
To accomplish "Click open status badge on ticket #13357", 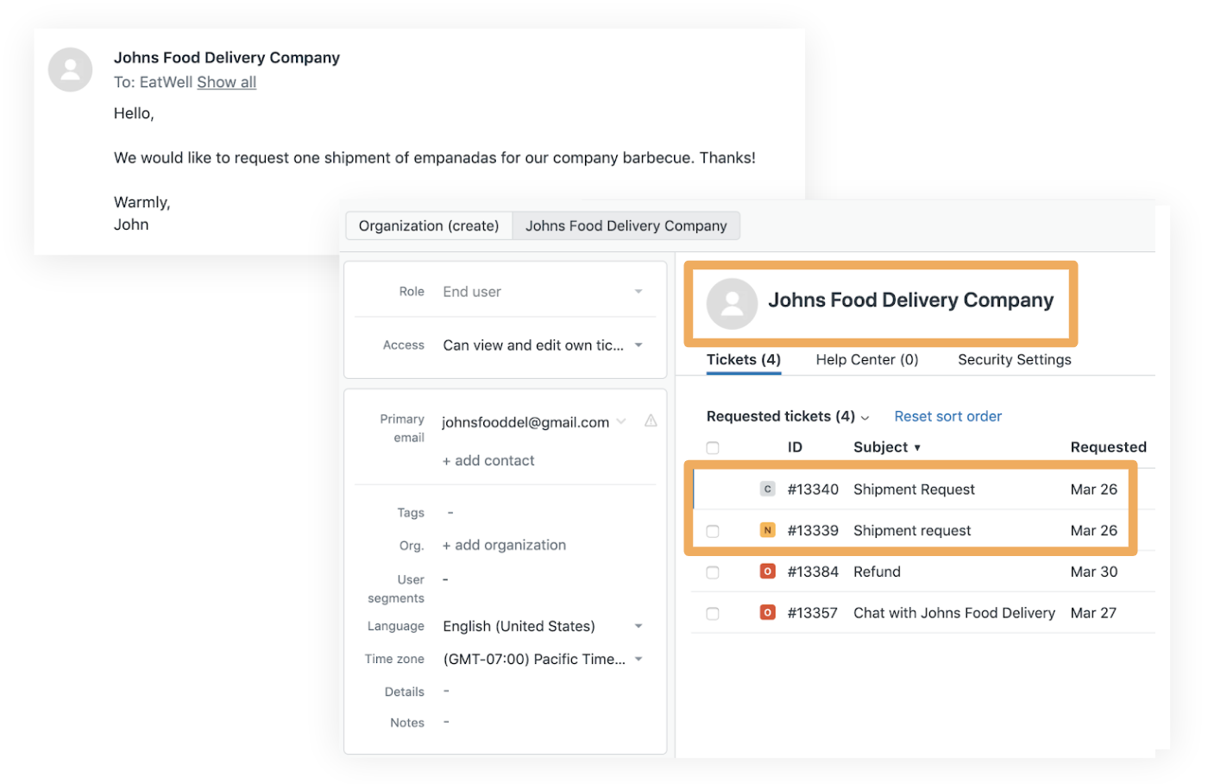I will [x=767, y=613].
